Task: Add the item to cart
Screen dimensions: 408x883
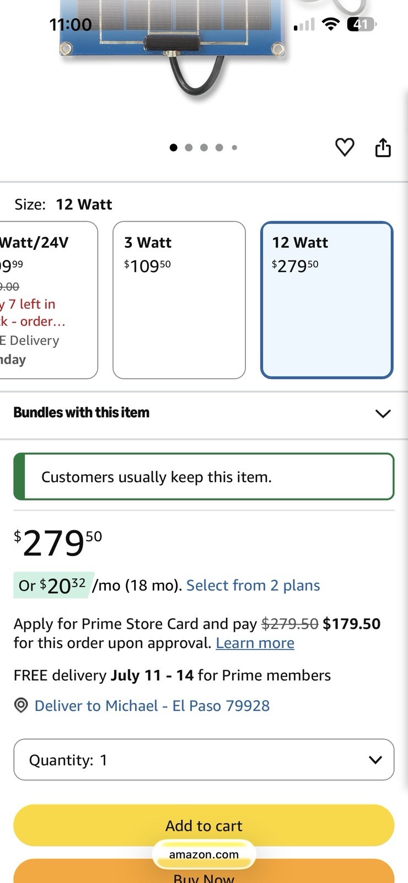Action: point(204,826)
